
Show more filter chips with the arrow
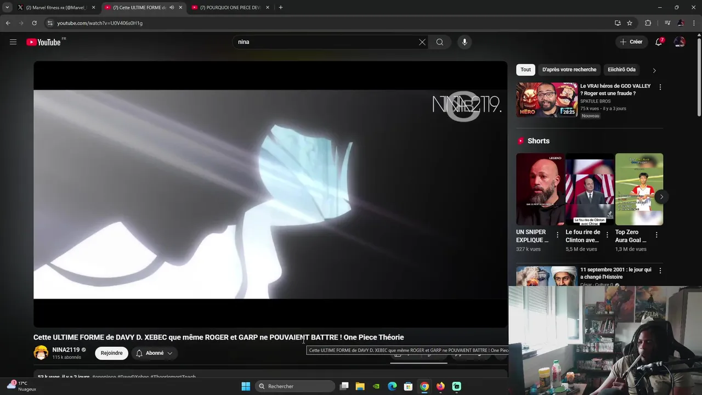654,70
